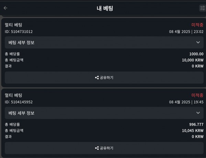This screenshot has width=206, height=158.
Task: Select the 내 베팅 page title
Action: pos(105,8)
